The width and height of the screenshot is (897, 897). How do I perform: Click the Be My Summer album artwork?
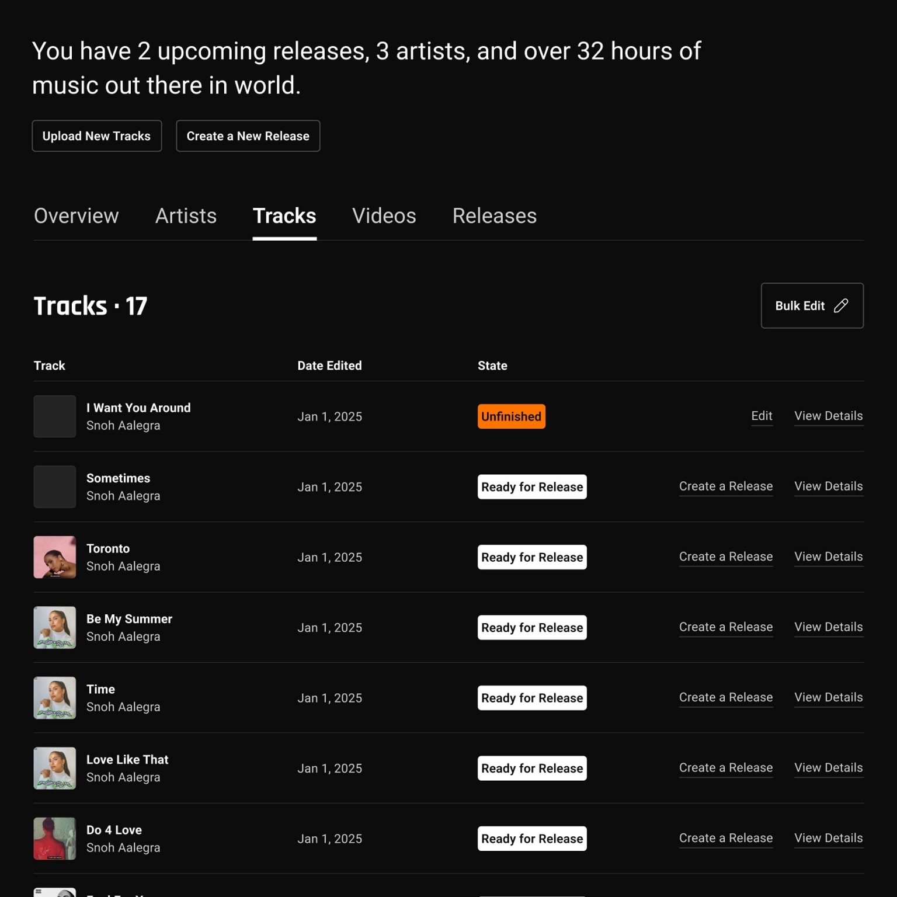[x=54, y=627]
